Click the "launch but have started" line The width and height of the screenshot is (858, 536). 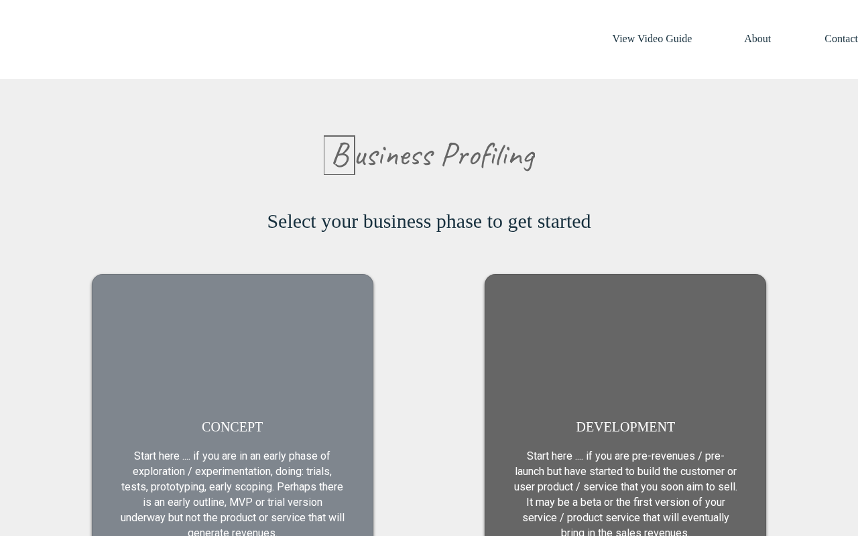(625, 472)
